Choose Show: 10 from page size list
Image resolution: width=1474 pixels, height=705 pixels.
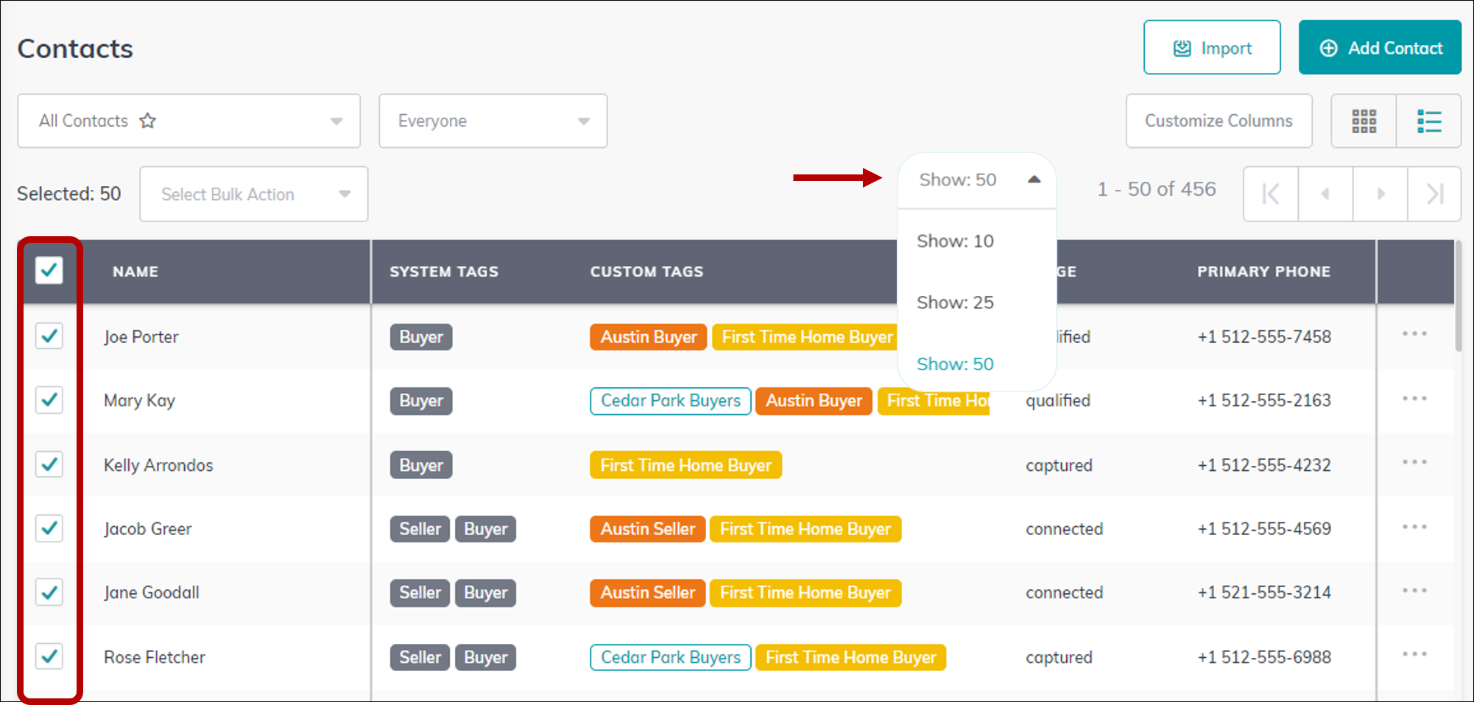pos(955,241)
